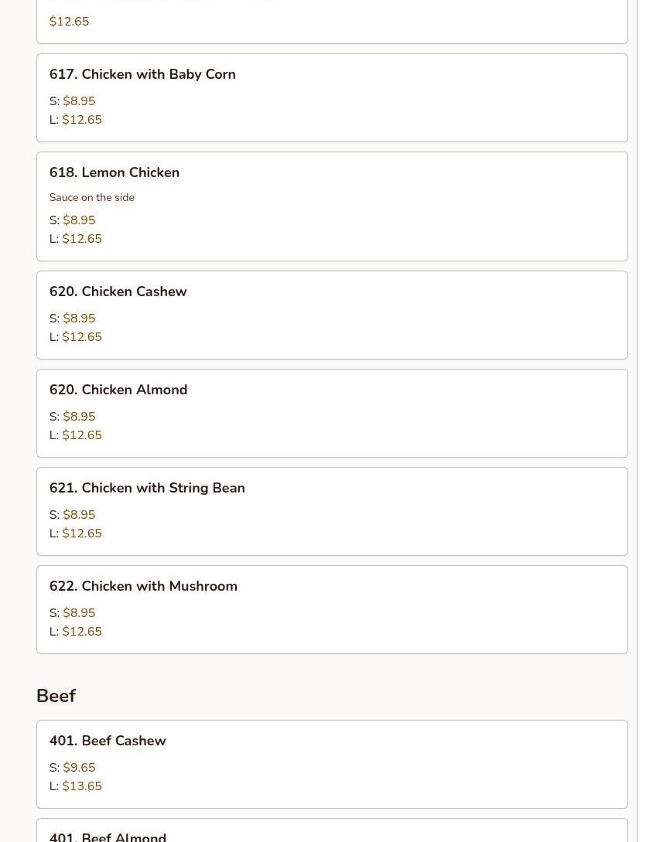Select the 617. Chicken with Baby Corn item

tap(332, 97)
